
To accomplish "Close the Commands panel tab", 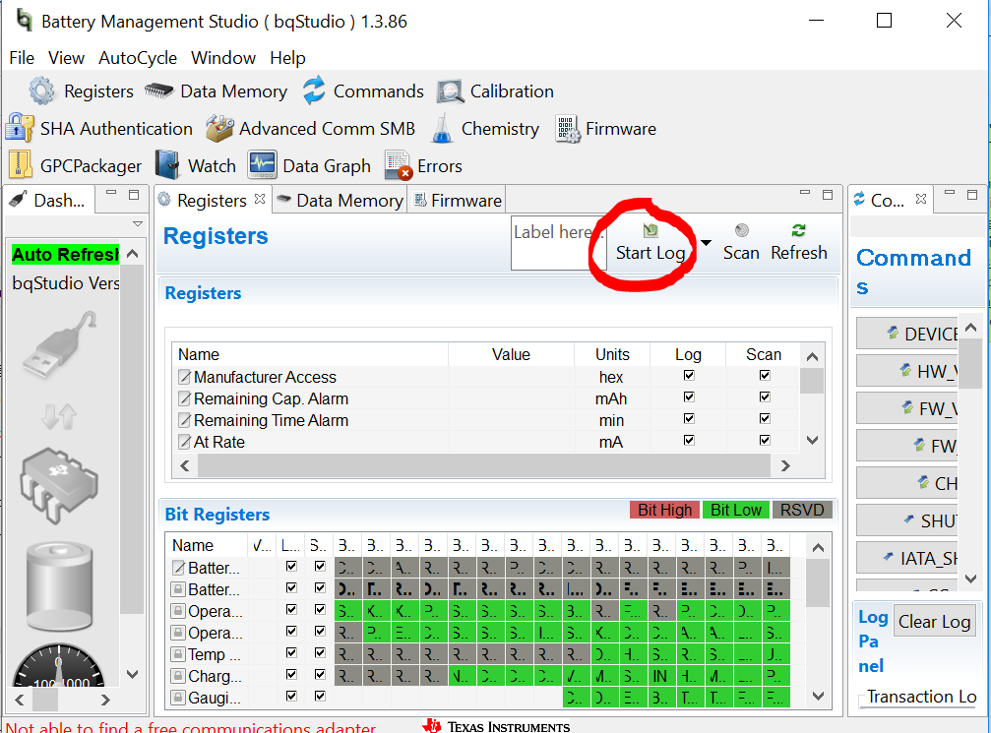I will click(x=921, y=199).
